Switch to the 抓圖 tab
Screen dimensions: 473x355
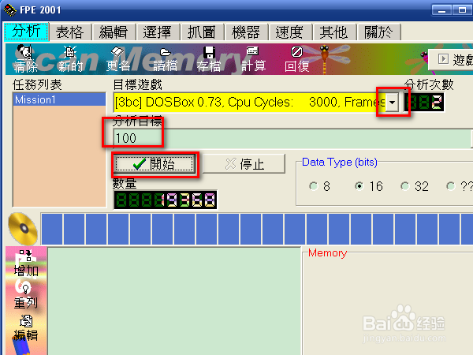tap(202, 32)
